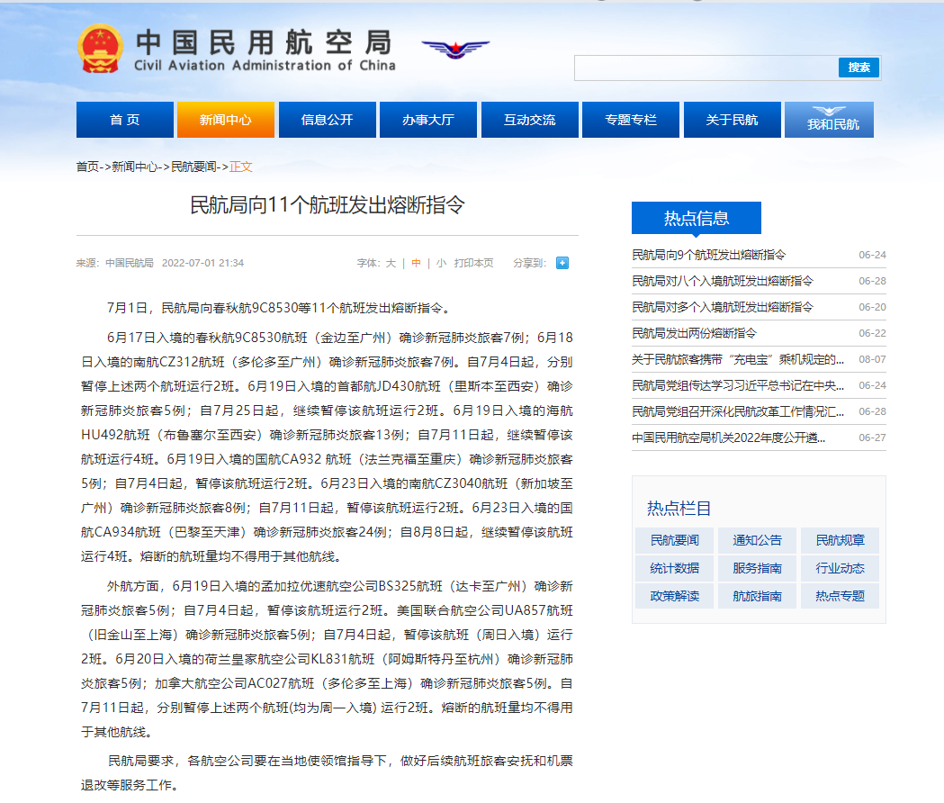Screen dimensions: 944x803
Task: Click the blue winged aviation emblem
Action: (x=454, y=51)
